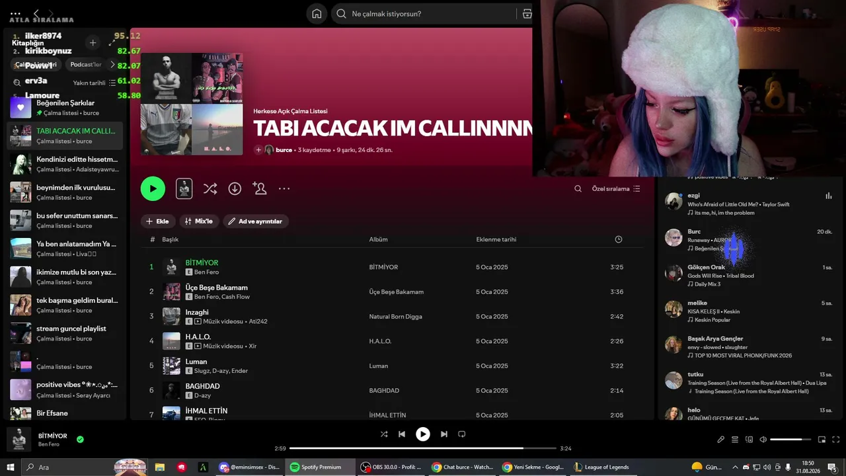Mute audio with the speaker icon

click(x=763, y=440)
